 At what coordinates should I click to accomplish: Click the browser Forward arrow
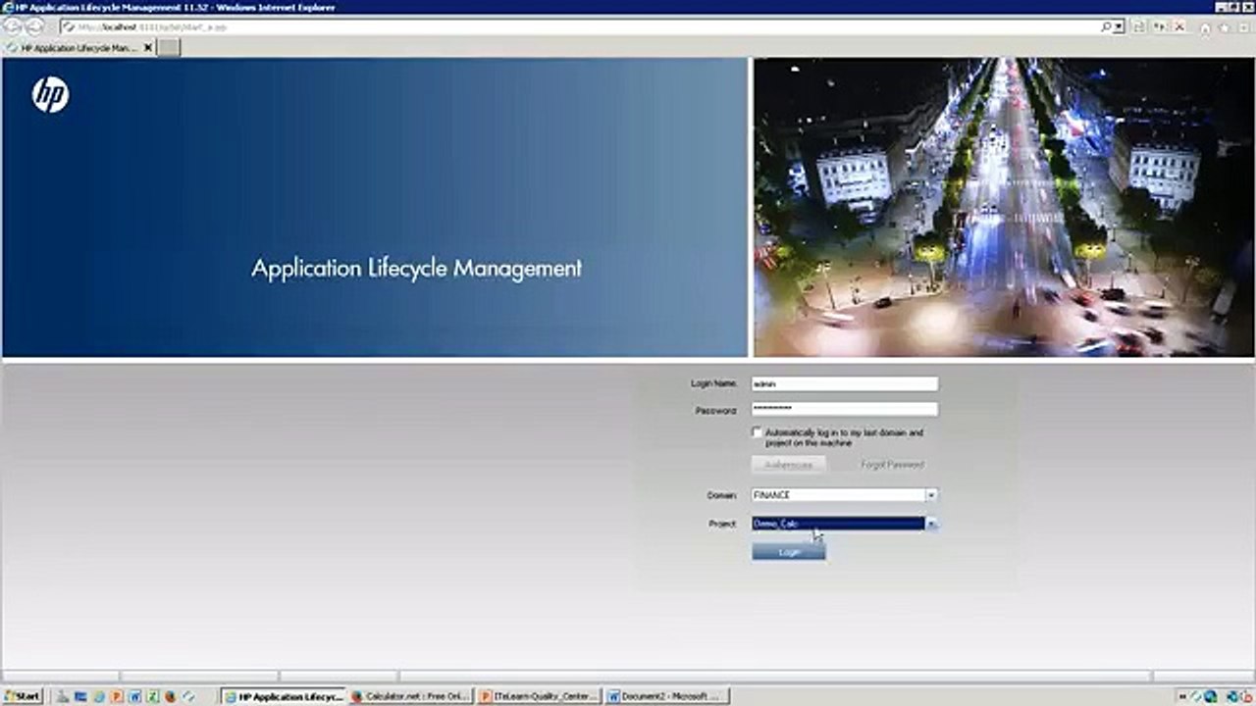point(33,27)
